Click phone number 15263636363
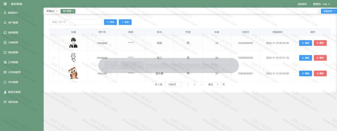337x131 pixels. click(x=246, y=58)
